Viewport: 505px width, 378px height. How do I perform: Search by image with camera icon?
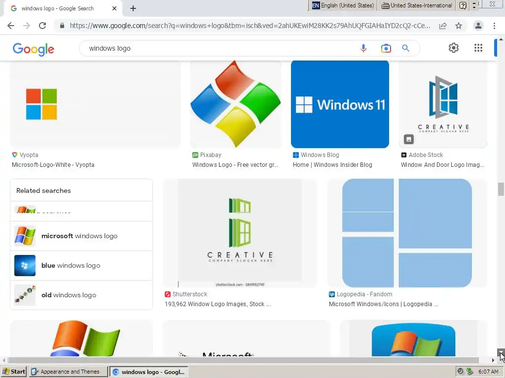pyautogui.click(x=386, y=48)
